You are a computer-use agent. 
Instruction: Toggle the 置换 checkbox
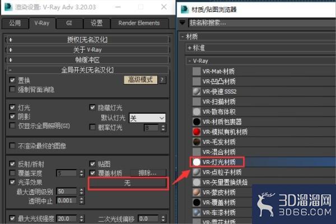pos(12,80)
